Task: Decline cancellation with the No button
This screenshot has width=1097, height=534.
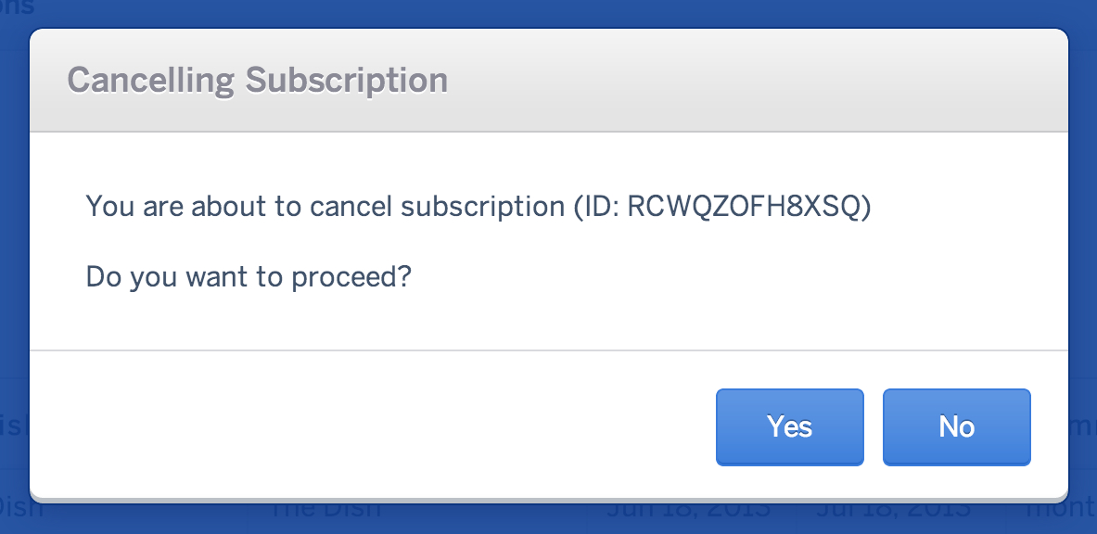Action: tap(956, 426)
